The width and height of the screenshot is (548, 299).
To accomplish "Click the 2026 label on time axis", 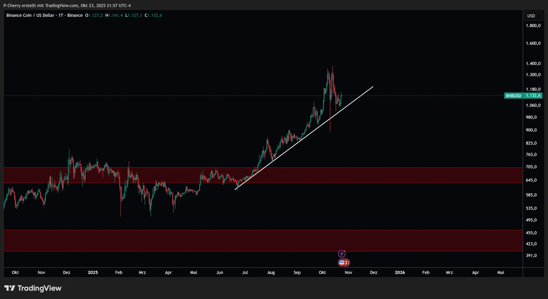I will tap(399, 272).
